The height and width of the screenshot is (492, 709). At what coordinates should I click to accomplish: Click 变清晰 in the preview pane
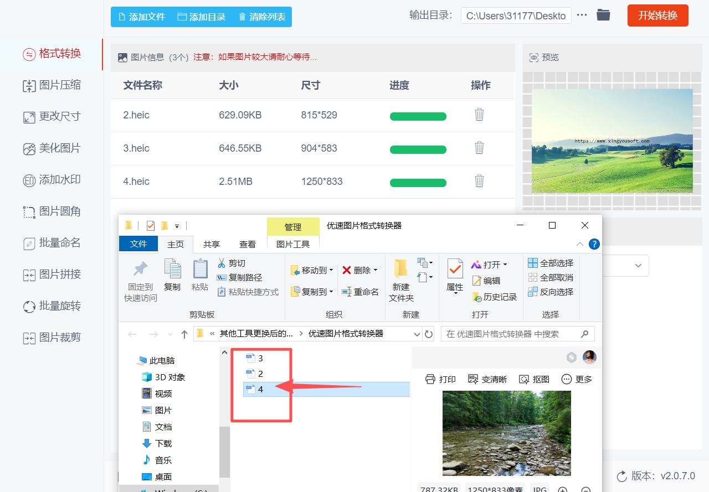[x=487, y=379]
